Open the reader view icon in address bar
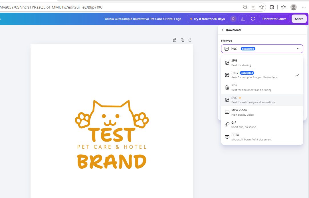The width and height of the screenshot is (309, 198). pos(253,7)
